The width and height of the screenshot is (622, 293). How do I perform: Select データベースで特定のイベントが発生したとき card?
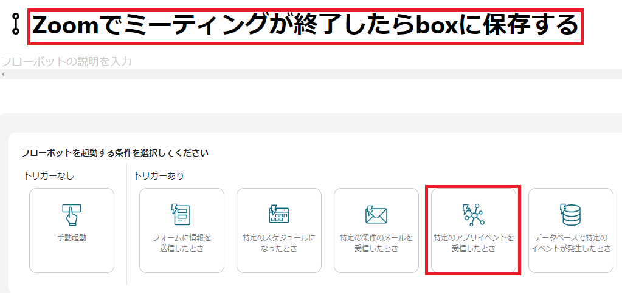[x=571, y=231]
